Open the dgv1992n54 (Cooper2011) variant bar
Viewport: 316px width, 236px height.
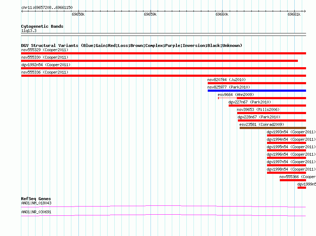point(163,68)
